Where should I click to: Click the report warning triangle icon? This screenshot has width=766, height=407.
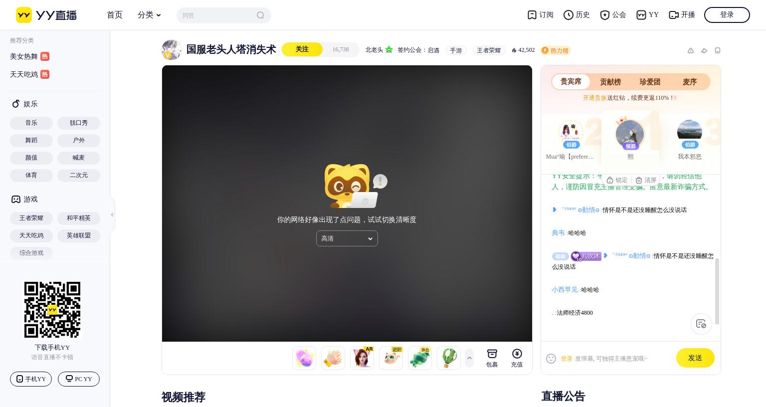click(691, 50)
